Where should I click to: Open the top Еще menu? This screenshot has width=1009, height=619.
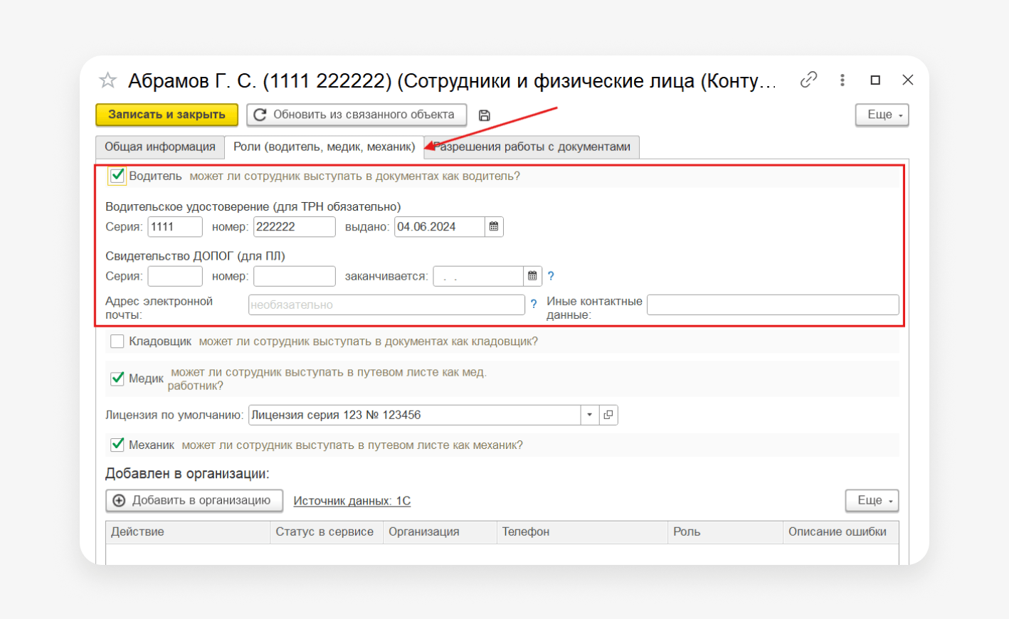pos(882,115)
